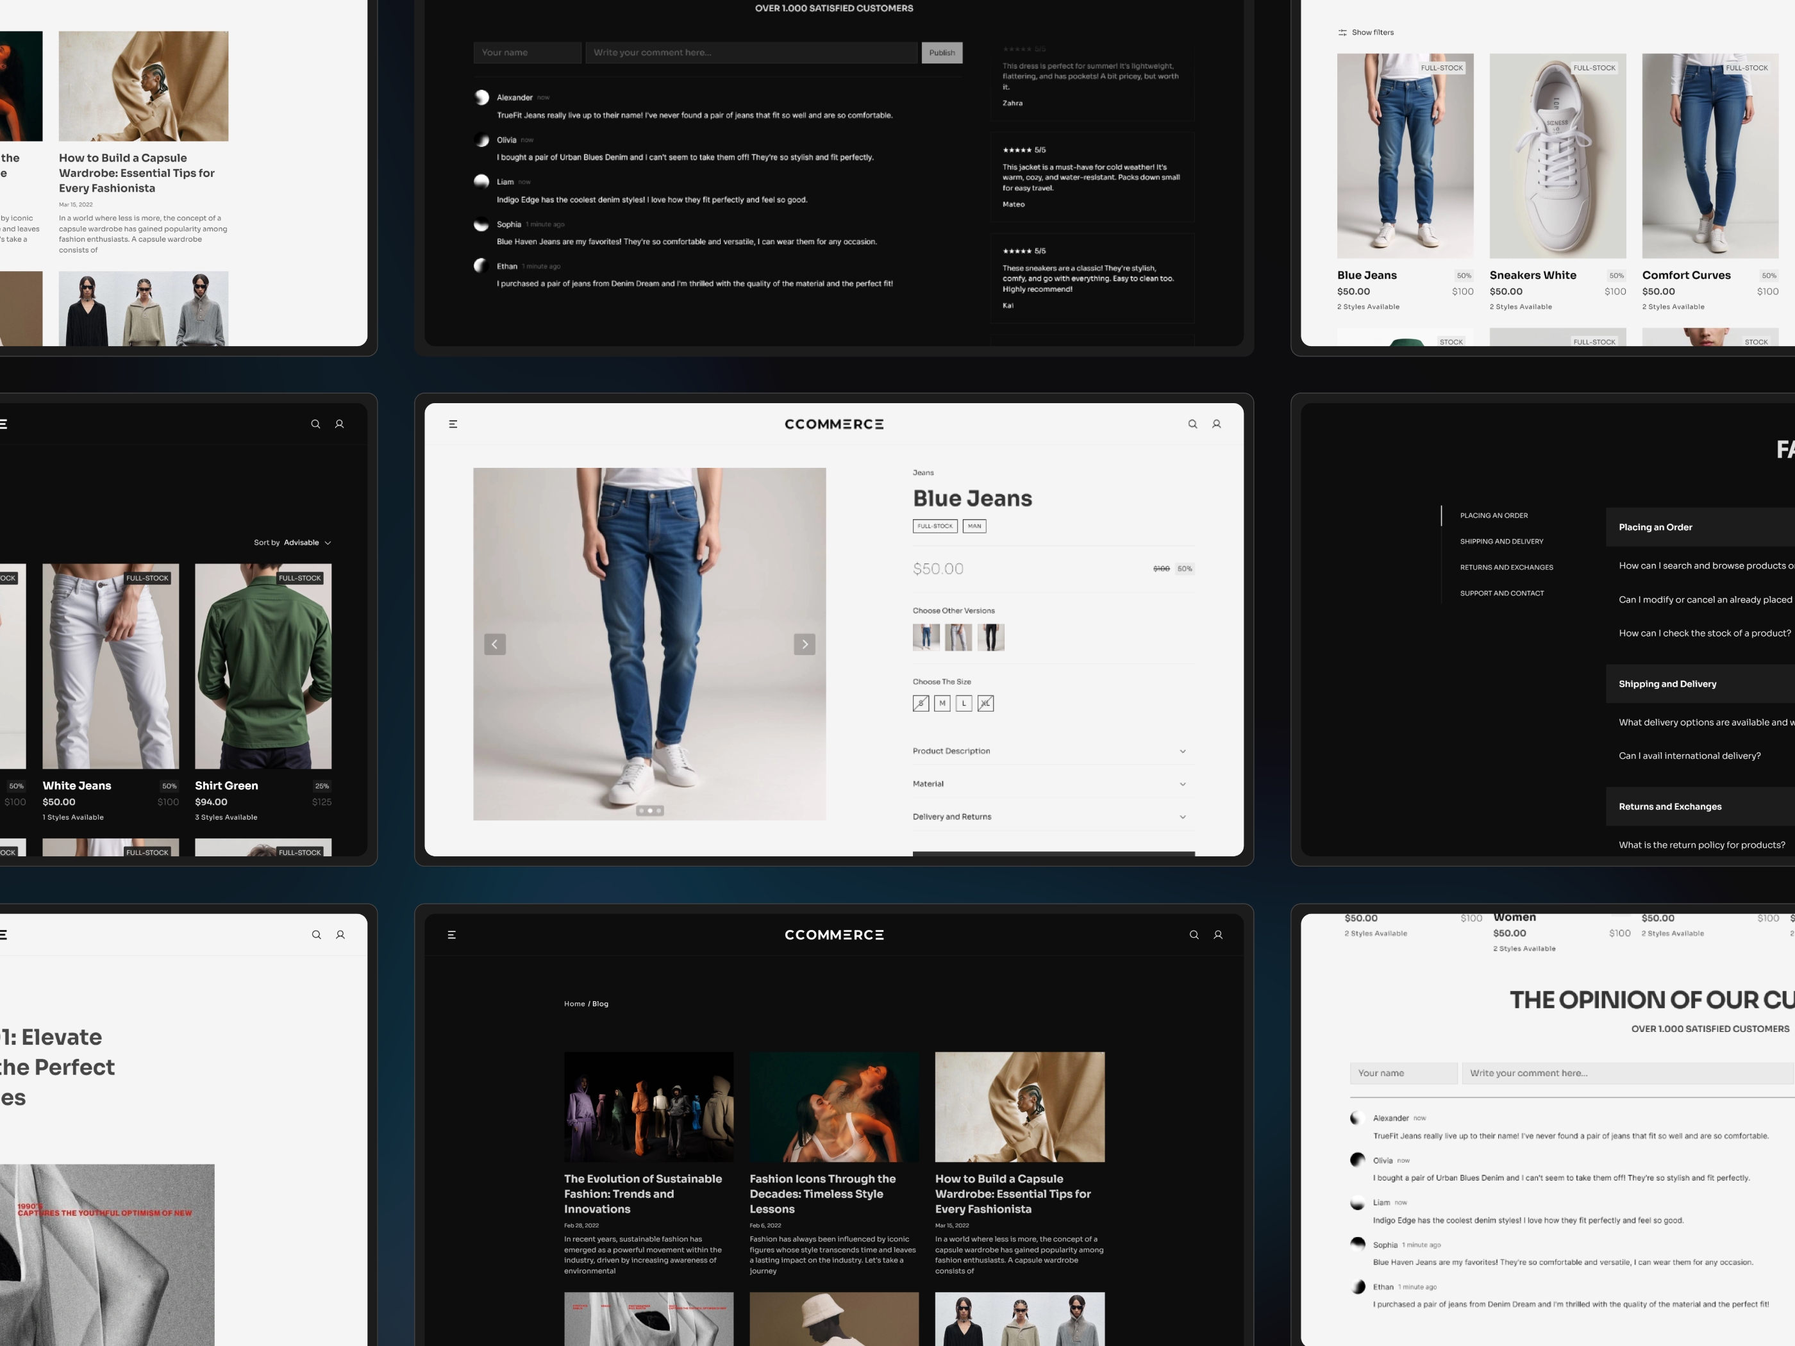Toggle MAN tag on product page

coord(974,526)
